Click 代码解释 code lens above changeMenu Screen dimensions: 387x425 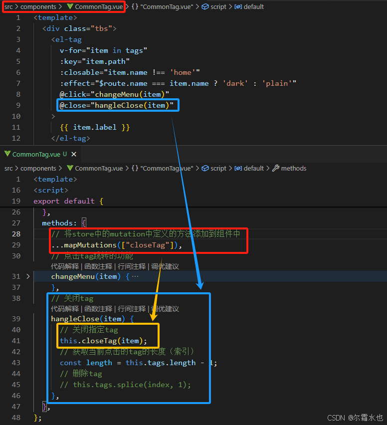coord(65,266)
